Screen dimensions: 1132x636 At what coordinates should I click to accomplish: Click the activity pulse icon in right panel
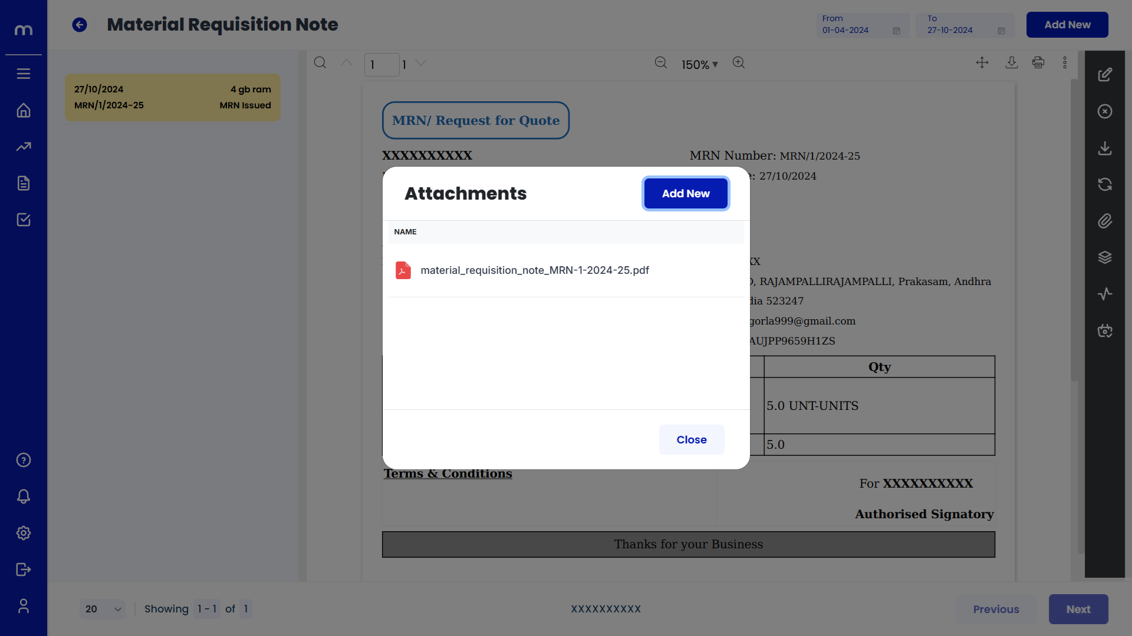click(x=1105, y=294)
